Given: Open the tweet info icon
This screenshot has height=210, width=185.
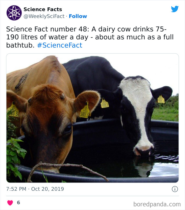Looking at the screenshot, I should (175, 189).
